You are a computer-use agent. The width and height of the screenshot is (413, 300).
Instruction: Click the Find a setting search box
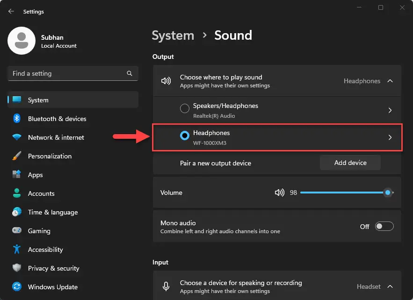[73, 73]
